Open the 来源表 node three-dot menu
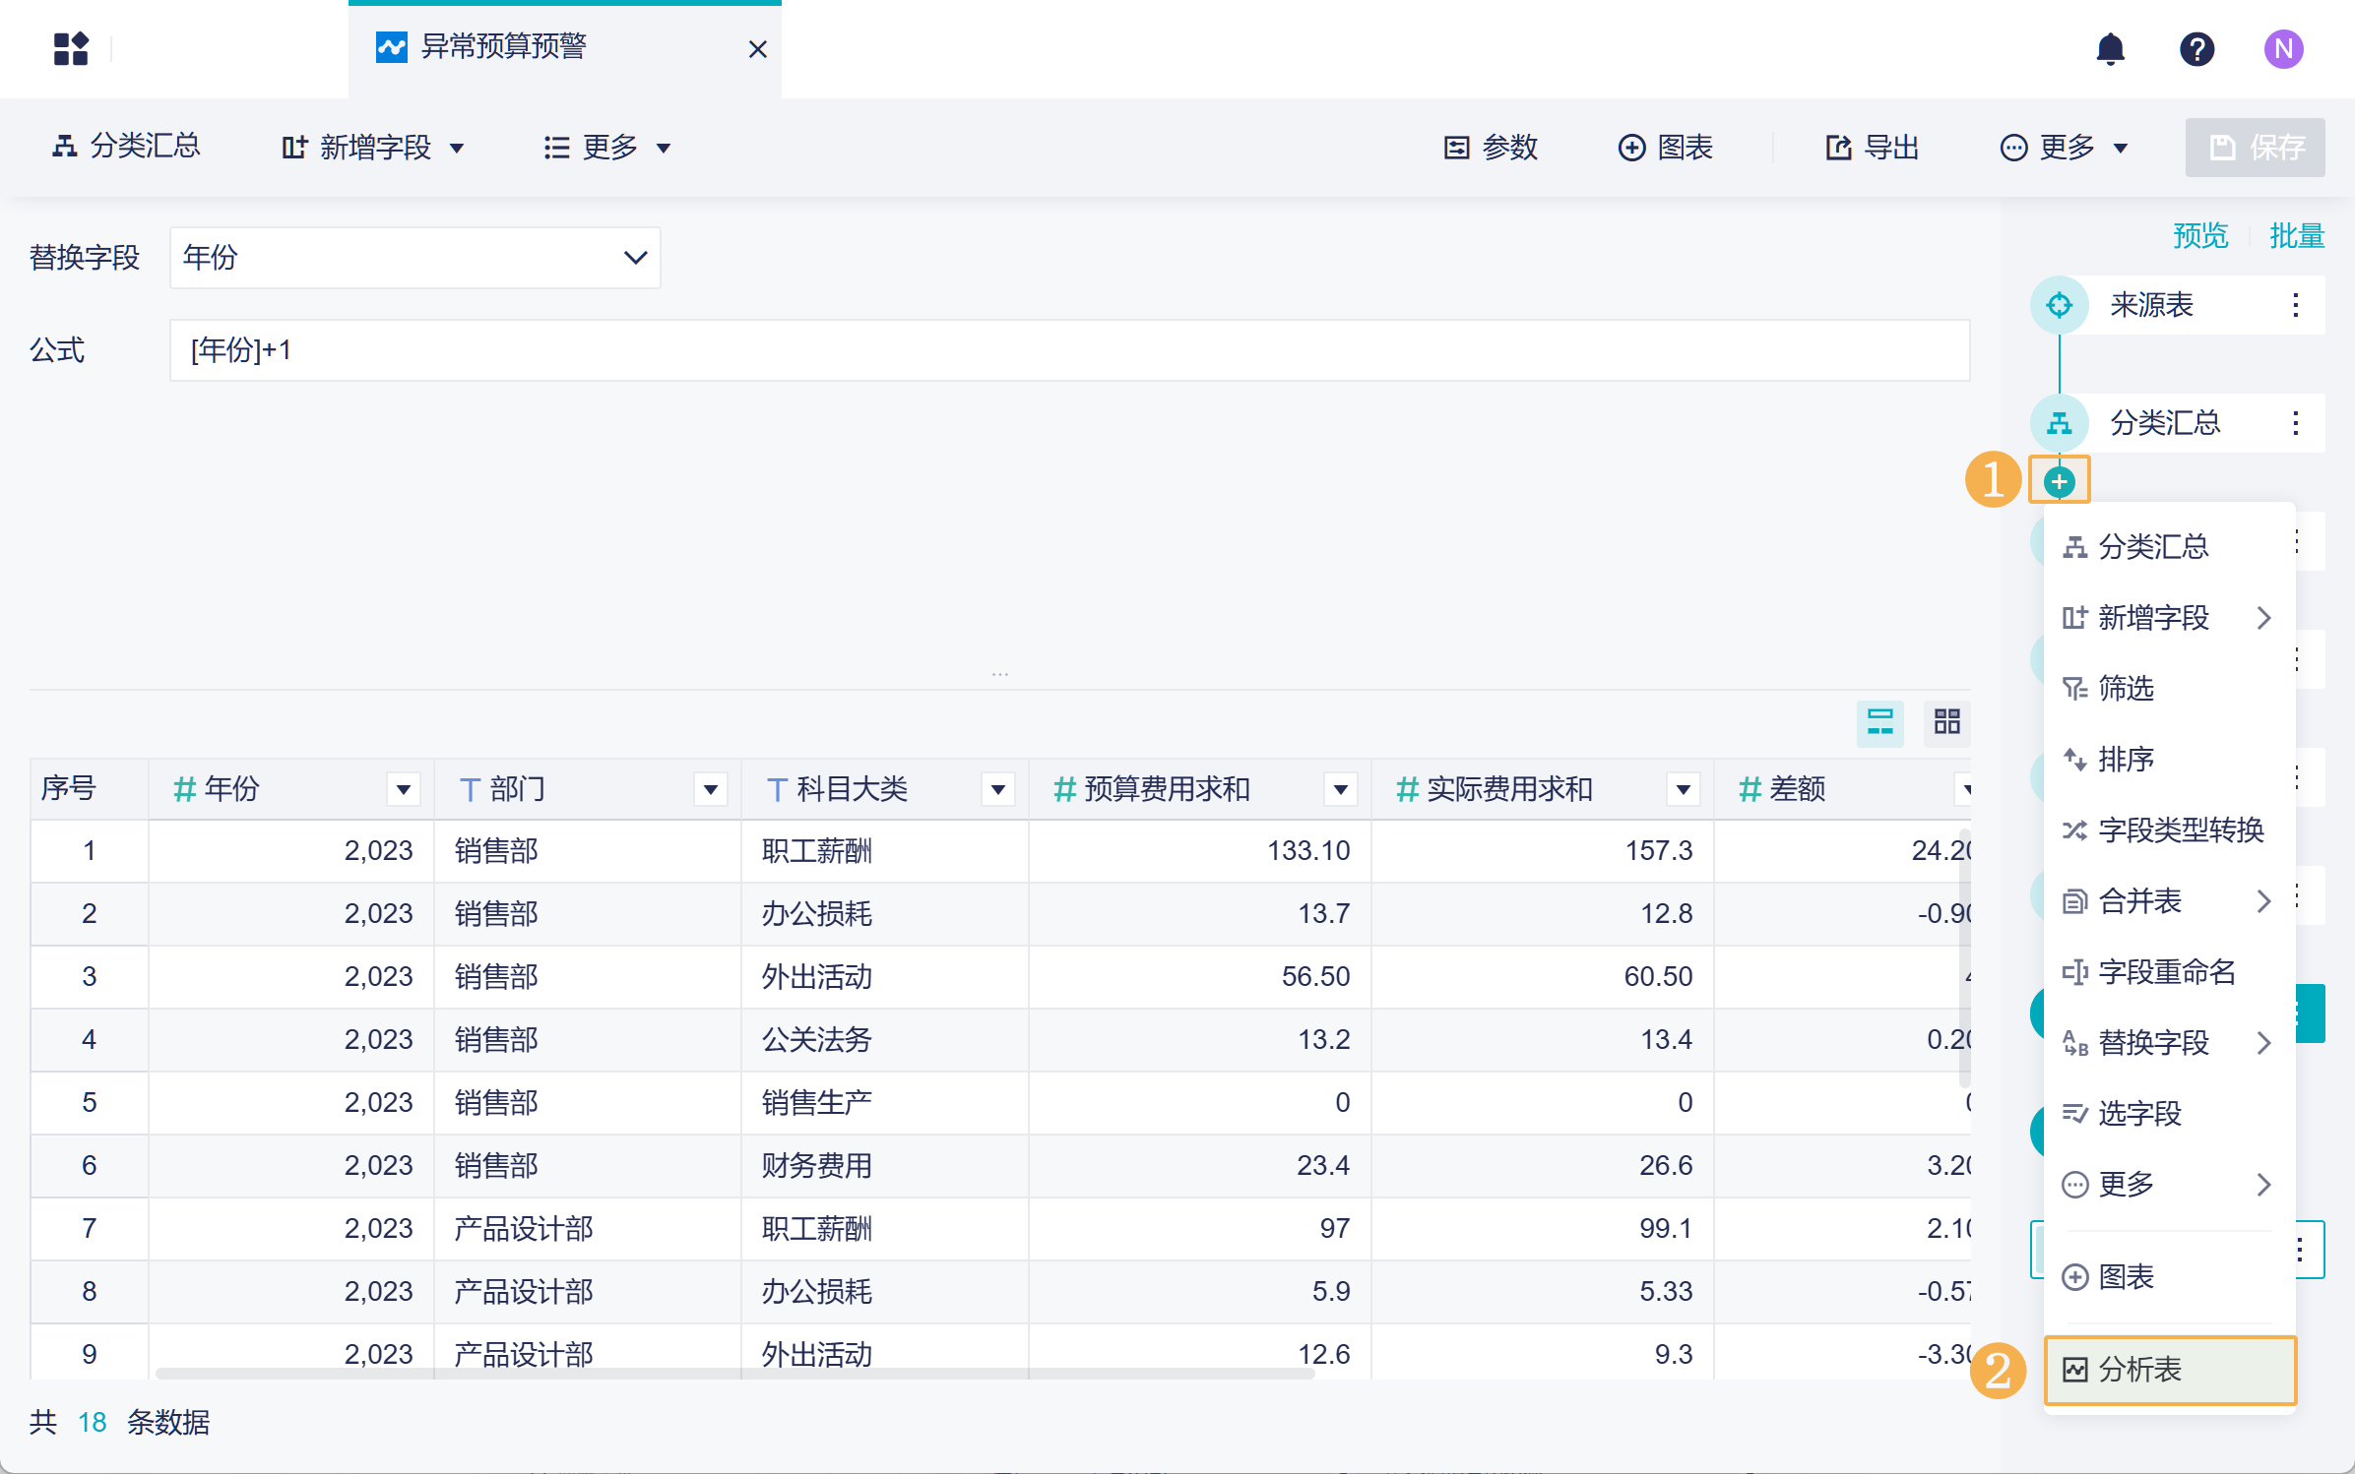 [2295, 305]
